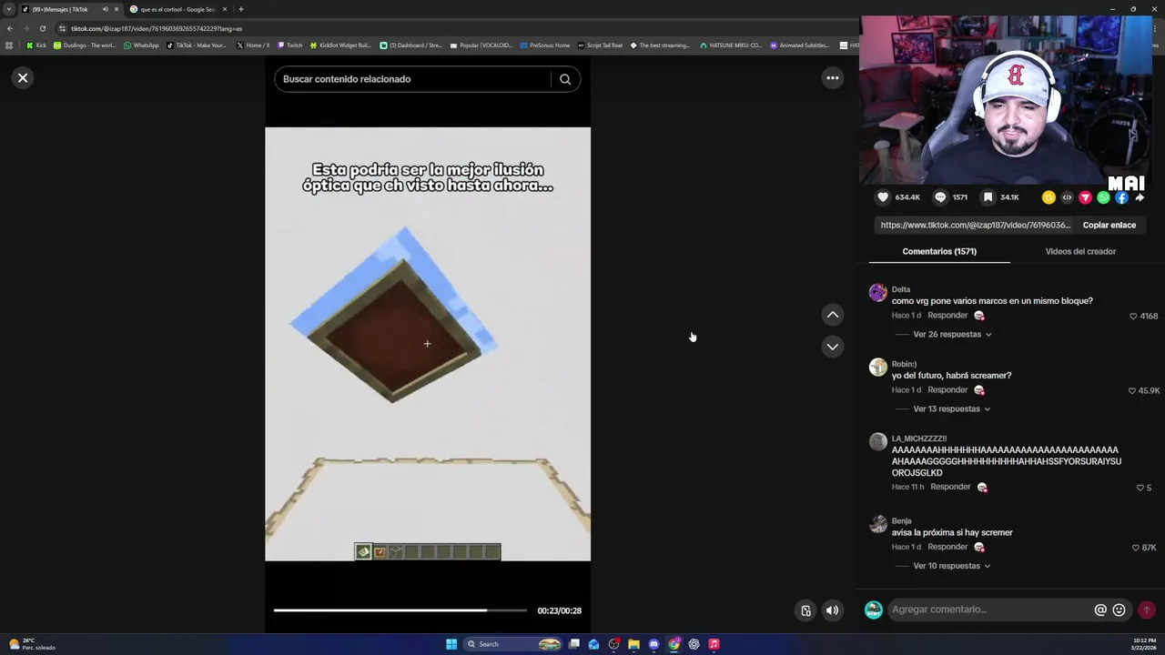Seek on the video progress bar
Viewport: 1165px width, 655px height.
click(400, 610)
